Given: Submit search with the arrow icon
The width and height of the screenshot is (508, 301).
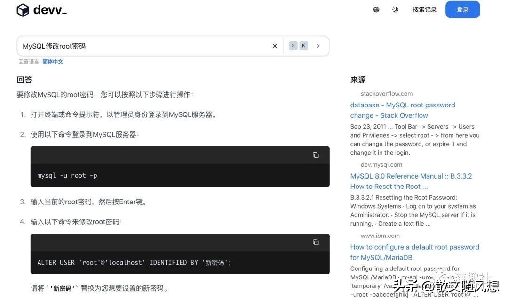Looking at the screenshot, I should click(317, 46).
